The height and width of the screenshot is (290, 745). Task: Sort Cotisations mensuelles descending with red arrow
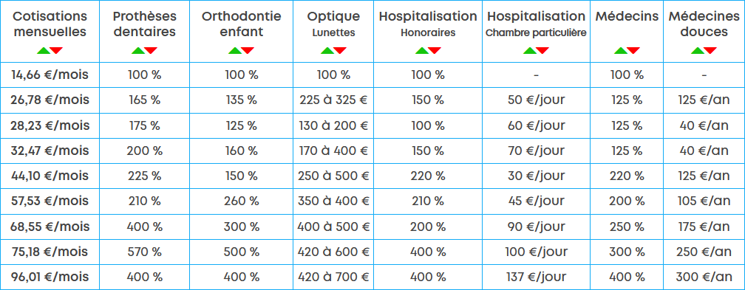coord(56,50)
